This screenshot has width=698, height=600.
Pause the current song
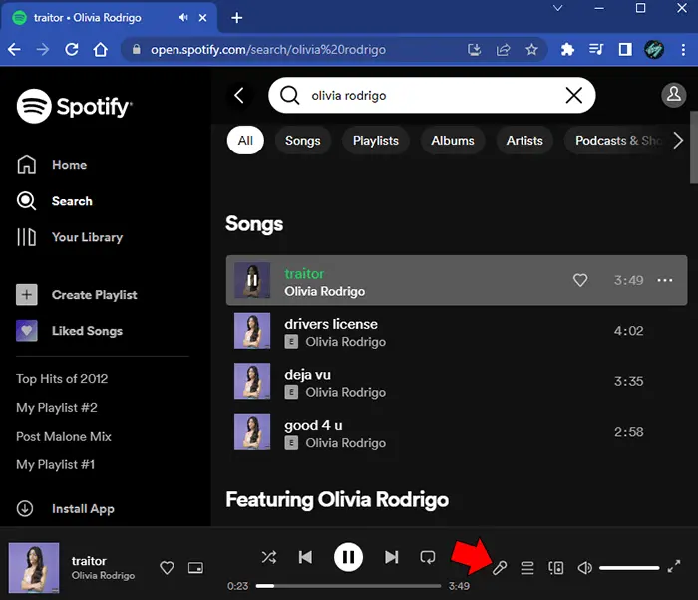(348, 557)
